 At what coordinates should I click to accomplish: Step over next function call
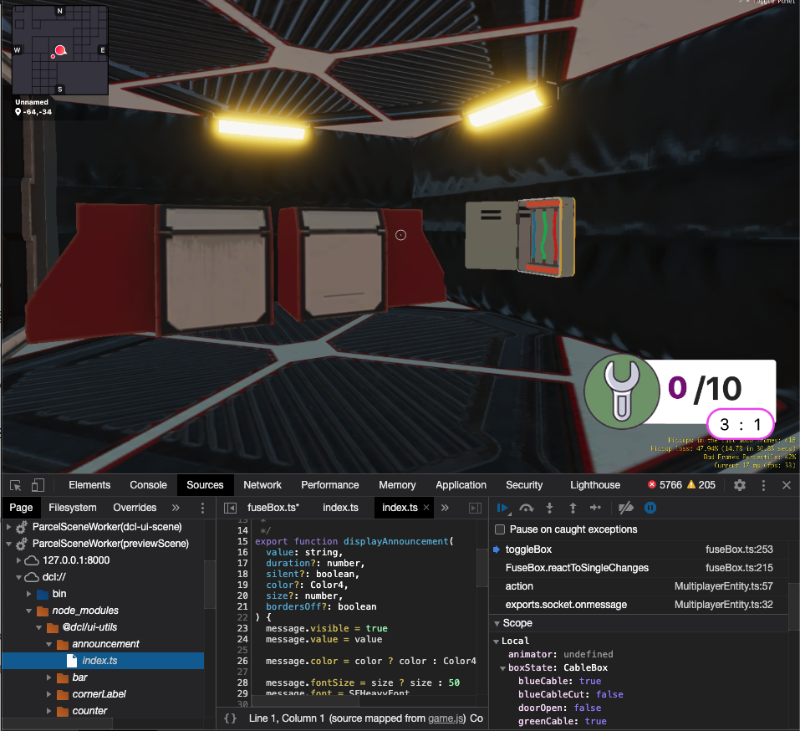point(526,508)
